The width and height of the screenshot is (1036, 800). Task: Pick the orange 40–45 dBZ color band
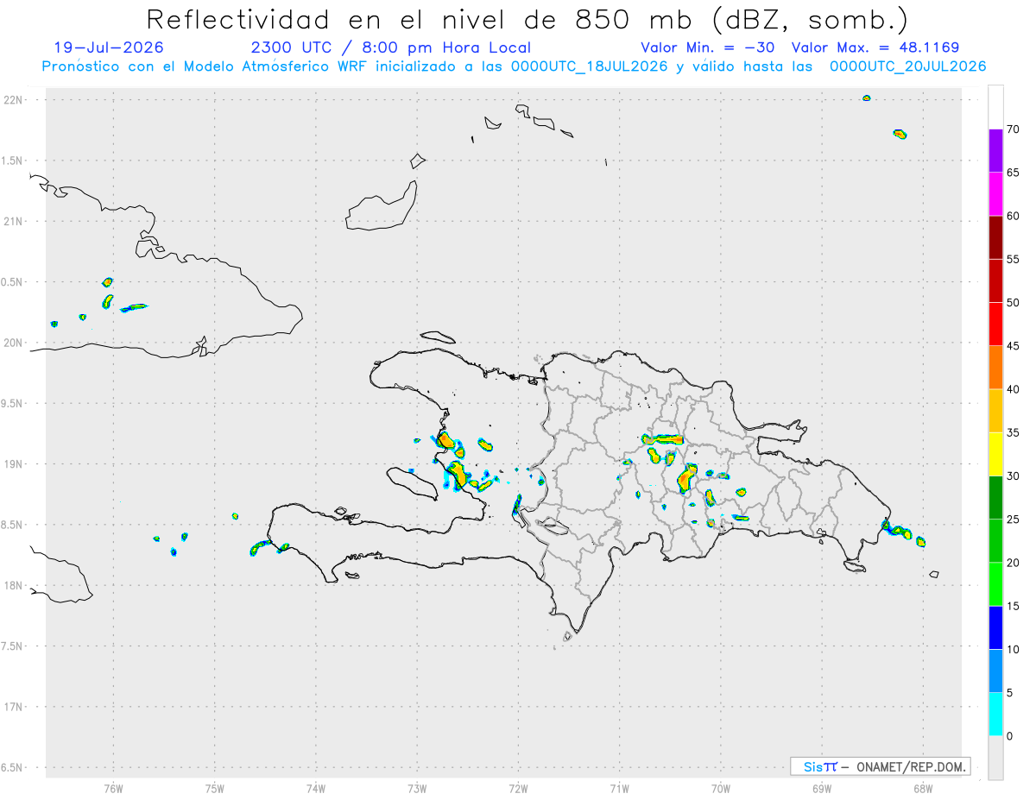pyautogui.click(x=995, y=368)
